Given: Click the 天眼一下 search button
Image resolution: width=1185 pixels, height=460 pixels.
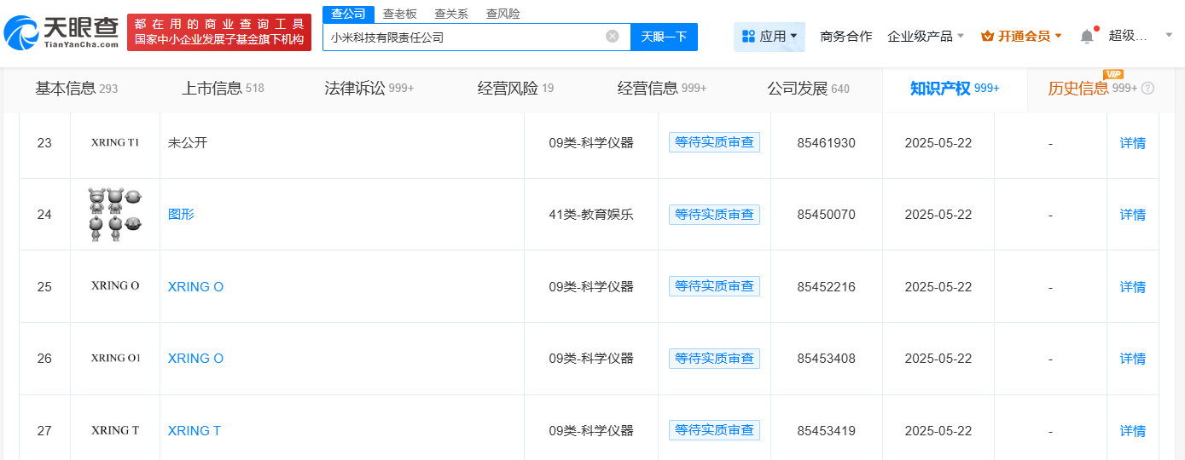Looking at the screenshot, I should (664, 37).
